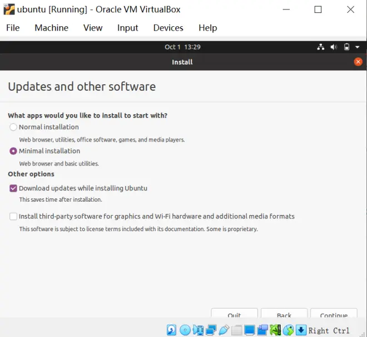
Task: Enable Install third-party software checkbox
Action: [13, 217]
